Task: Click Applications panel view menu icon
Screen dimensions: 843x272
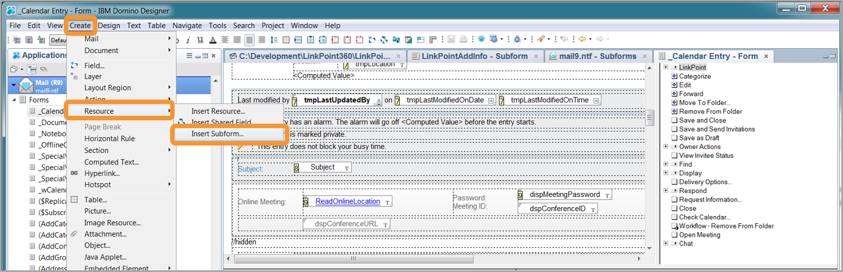Action: point(189,55)
